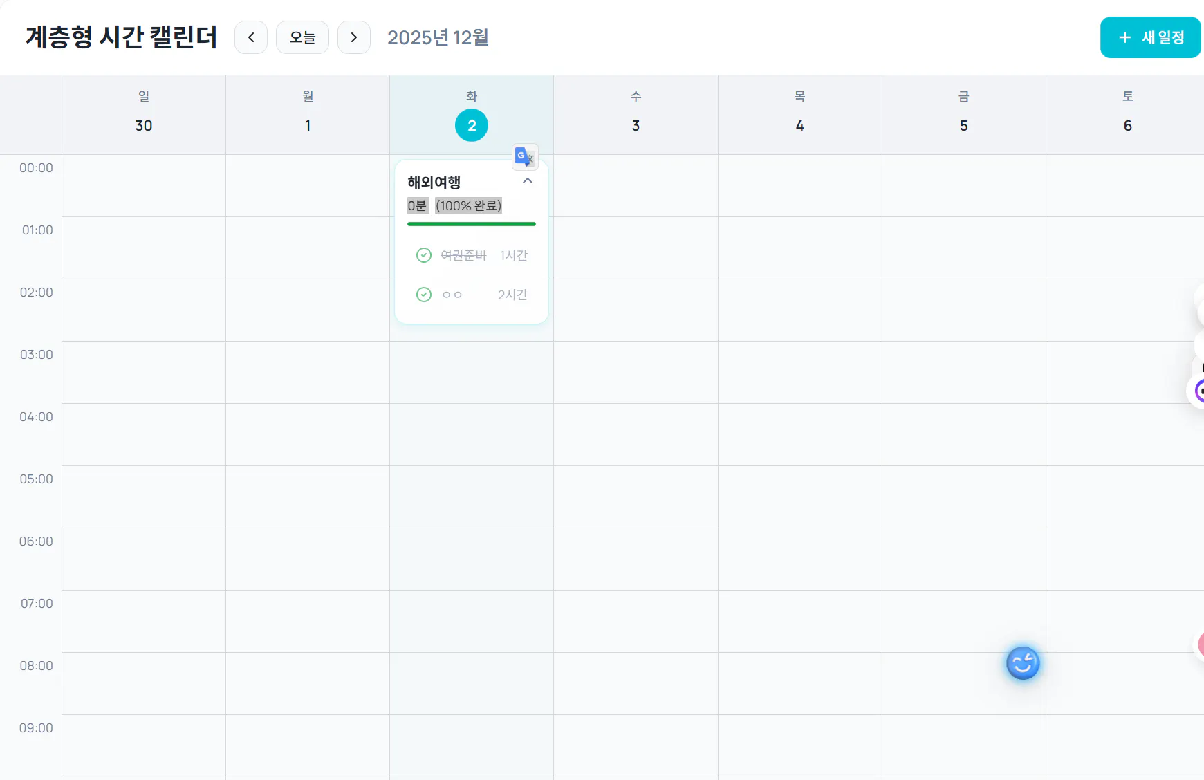
Task: Collapse the 해외여행 event card
Action: [x=528, y=181]
